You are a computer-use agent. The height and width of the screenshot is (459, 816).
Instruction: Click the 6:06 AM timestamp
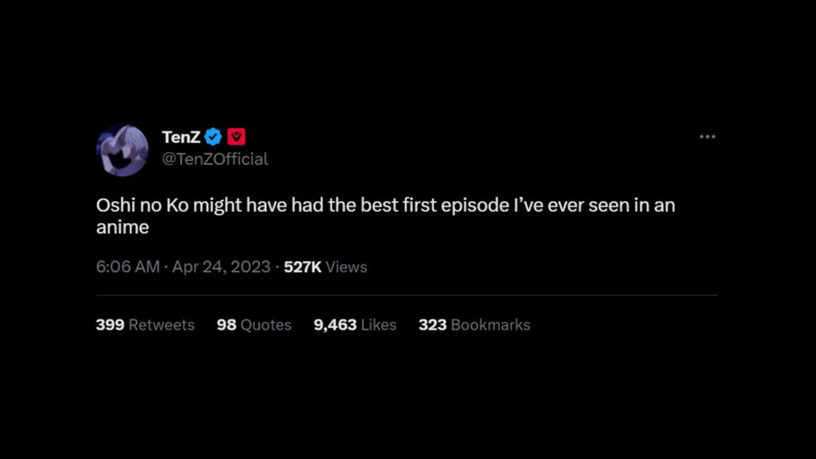click(x=127, y=267)
